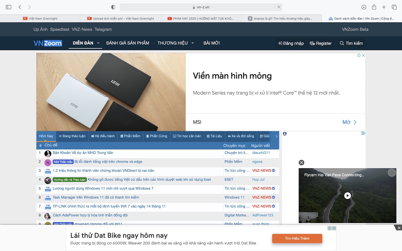
Task: Select the Phần Cứng tab
Action: pos(157,136)
